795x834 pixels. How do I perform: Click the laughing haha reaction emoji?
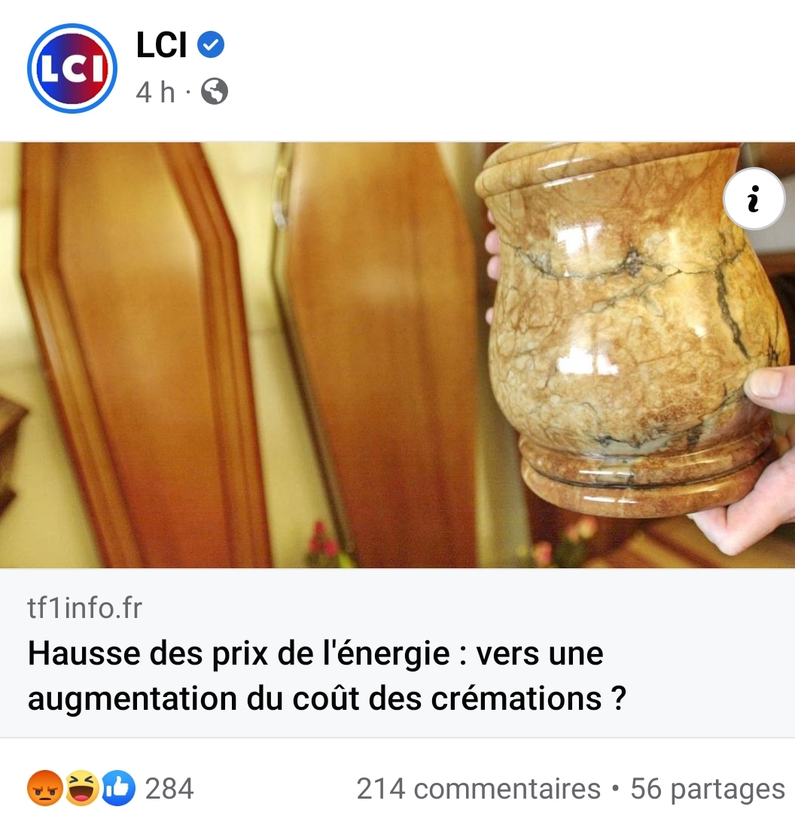click(x=81, y=788)
